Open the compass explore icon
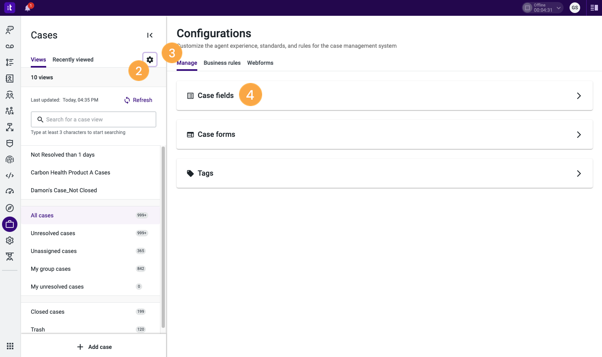602x357 pixels. pos(10,208)
